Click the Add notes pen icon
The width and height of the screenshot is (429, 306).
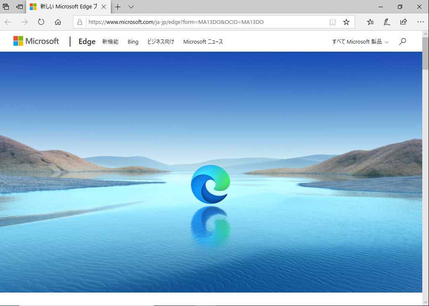[x=387, y=22]
